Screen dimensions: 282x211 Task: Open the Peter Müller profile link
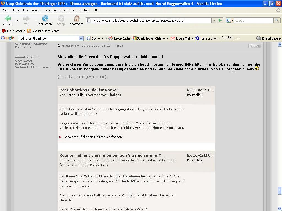pyautogui.click(x=76, y=95)
